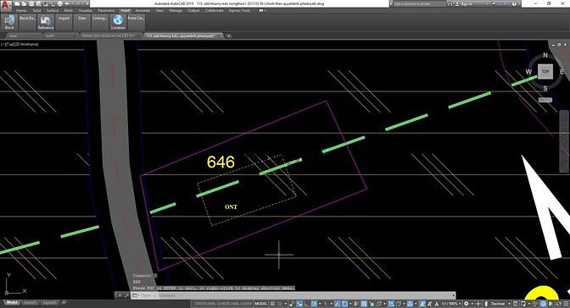Viewport: 570px width, 308px height.
Task: Click the new drawing plus tab button
Action: tap(229, 36)
